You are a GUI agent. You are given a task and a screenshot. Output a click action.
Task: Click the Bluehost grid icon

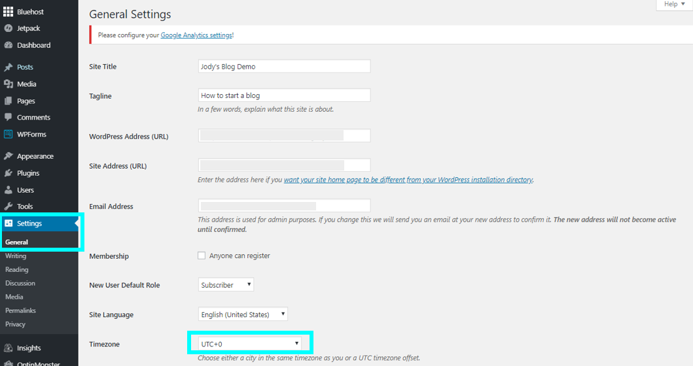[x=8, y=12]
